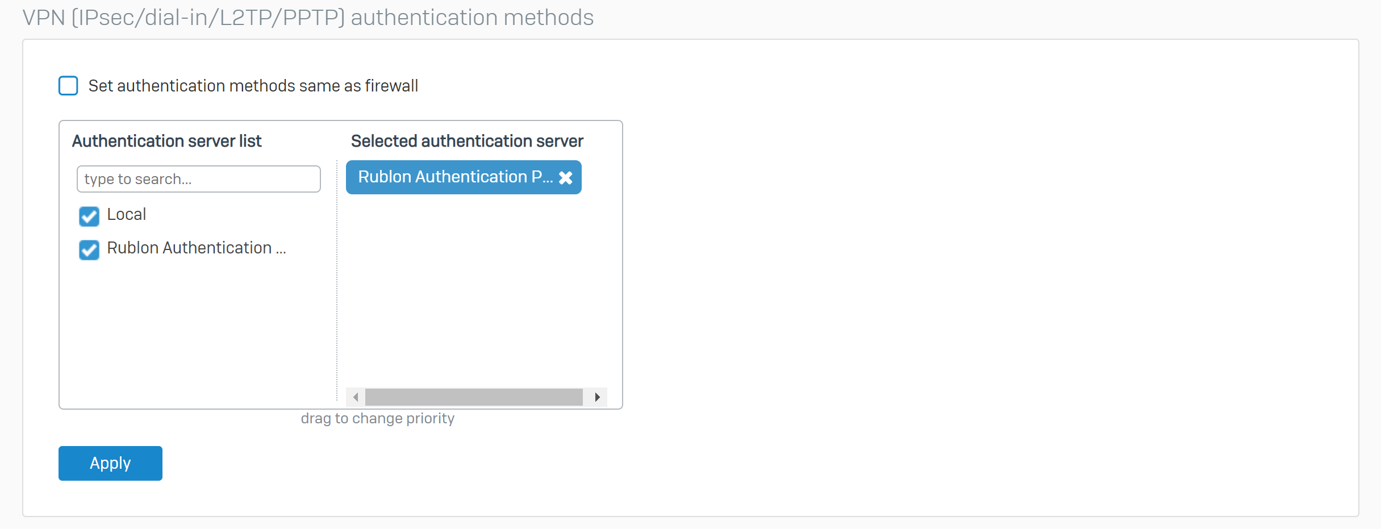The width and height of the screenshot is (1381, 529).
Task: Click the Apply button
Action: pyautogui.click(x=110, y=463)
